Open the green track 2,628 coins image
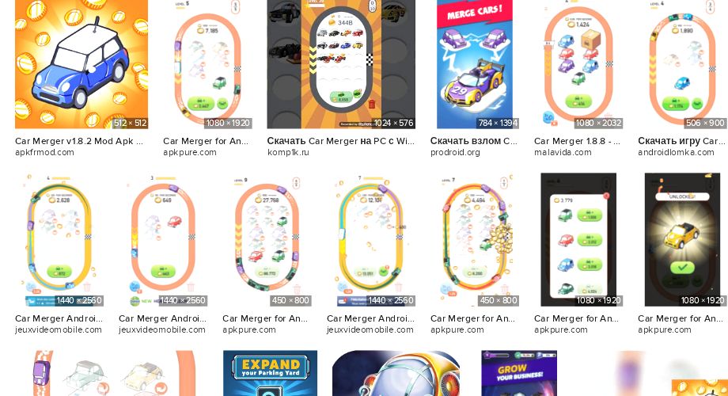Viewport: 728px width, 396px height. click(x=59, y=239)
